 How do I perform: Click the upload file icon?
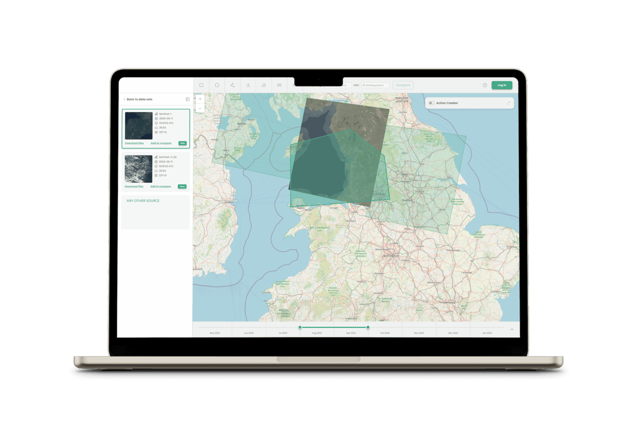point(248,85)
